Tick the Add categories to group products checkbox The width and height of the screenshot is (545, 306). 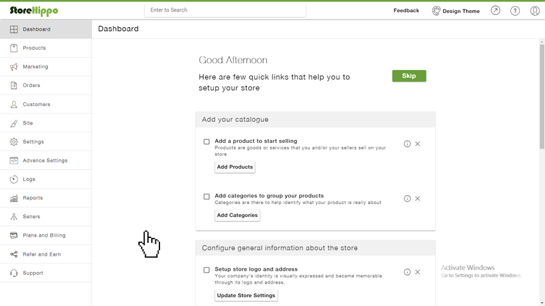(x=206, y=197)
